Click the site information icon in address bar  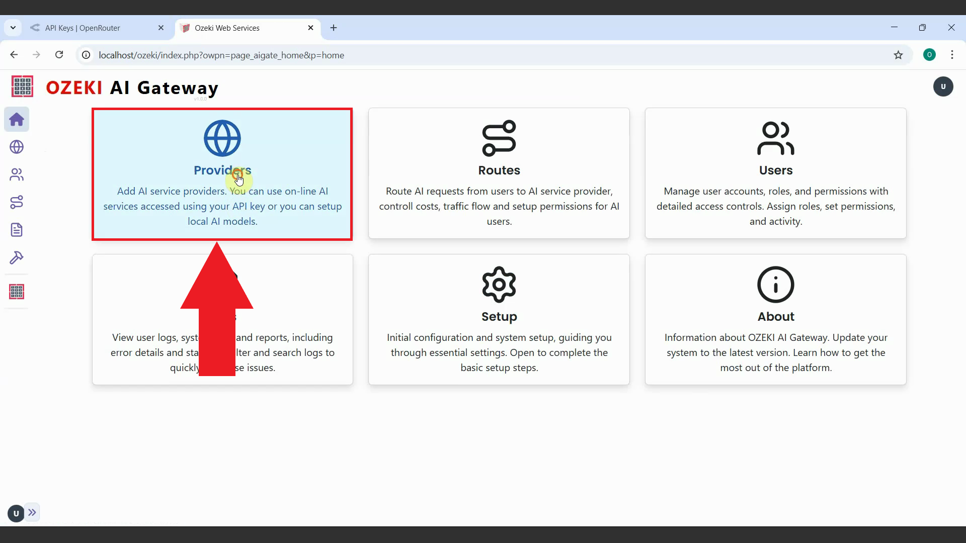pyautogui.click(x=86, y=55)
